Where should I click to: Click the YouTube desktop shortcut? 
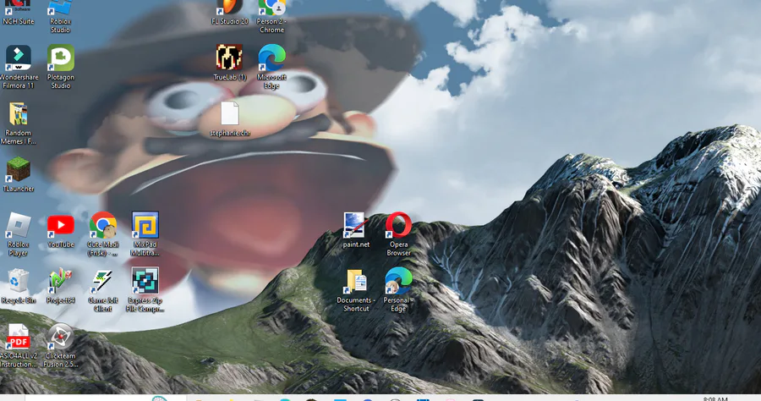61,230
